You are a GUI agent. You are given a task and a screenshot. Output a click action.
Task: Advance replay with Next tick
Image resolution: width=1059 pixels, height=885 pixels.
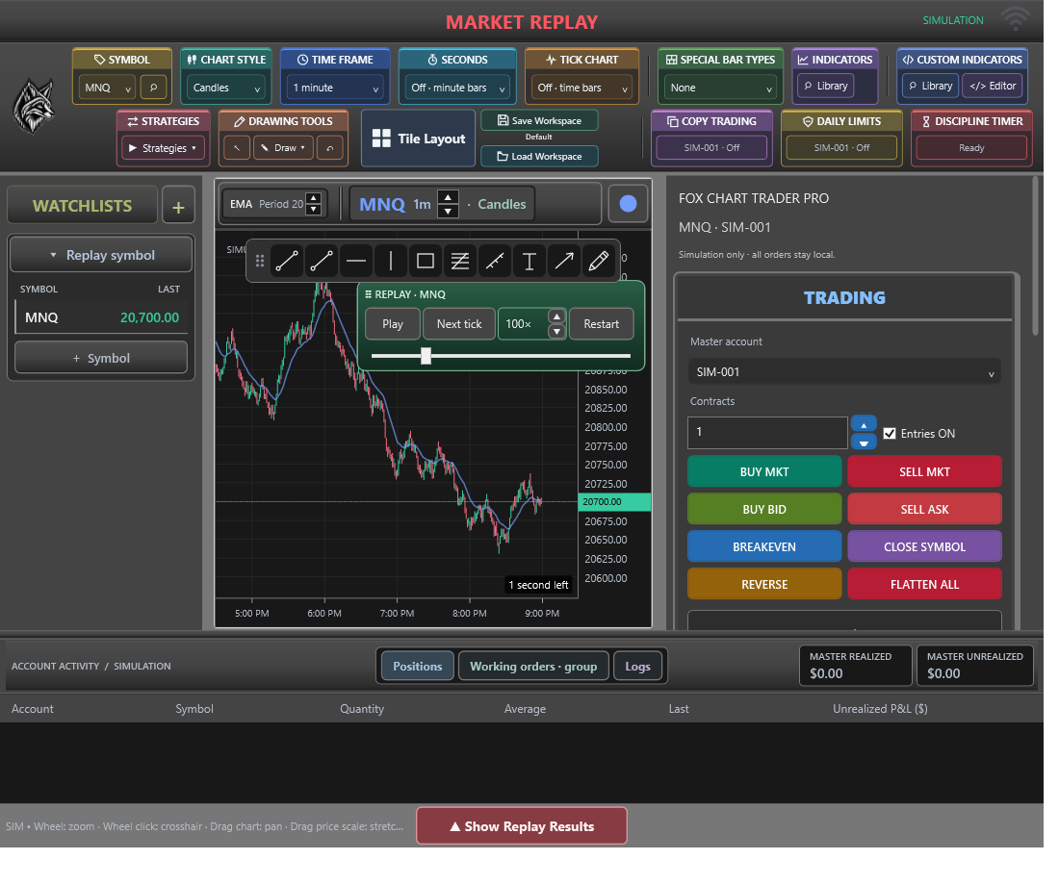tap(459, 324)
